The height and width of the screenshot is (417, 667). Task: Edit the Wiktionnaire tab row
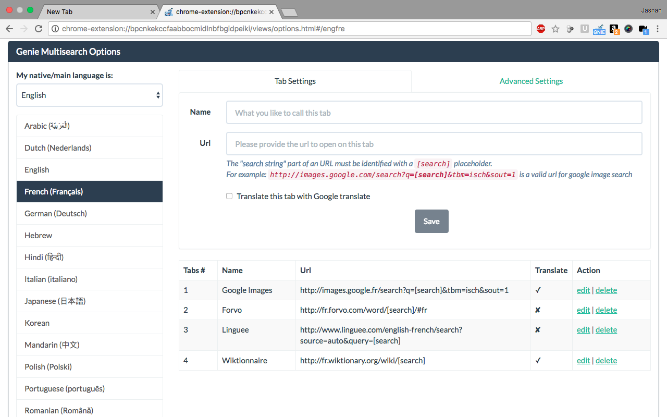coord(583,361)
